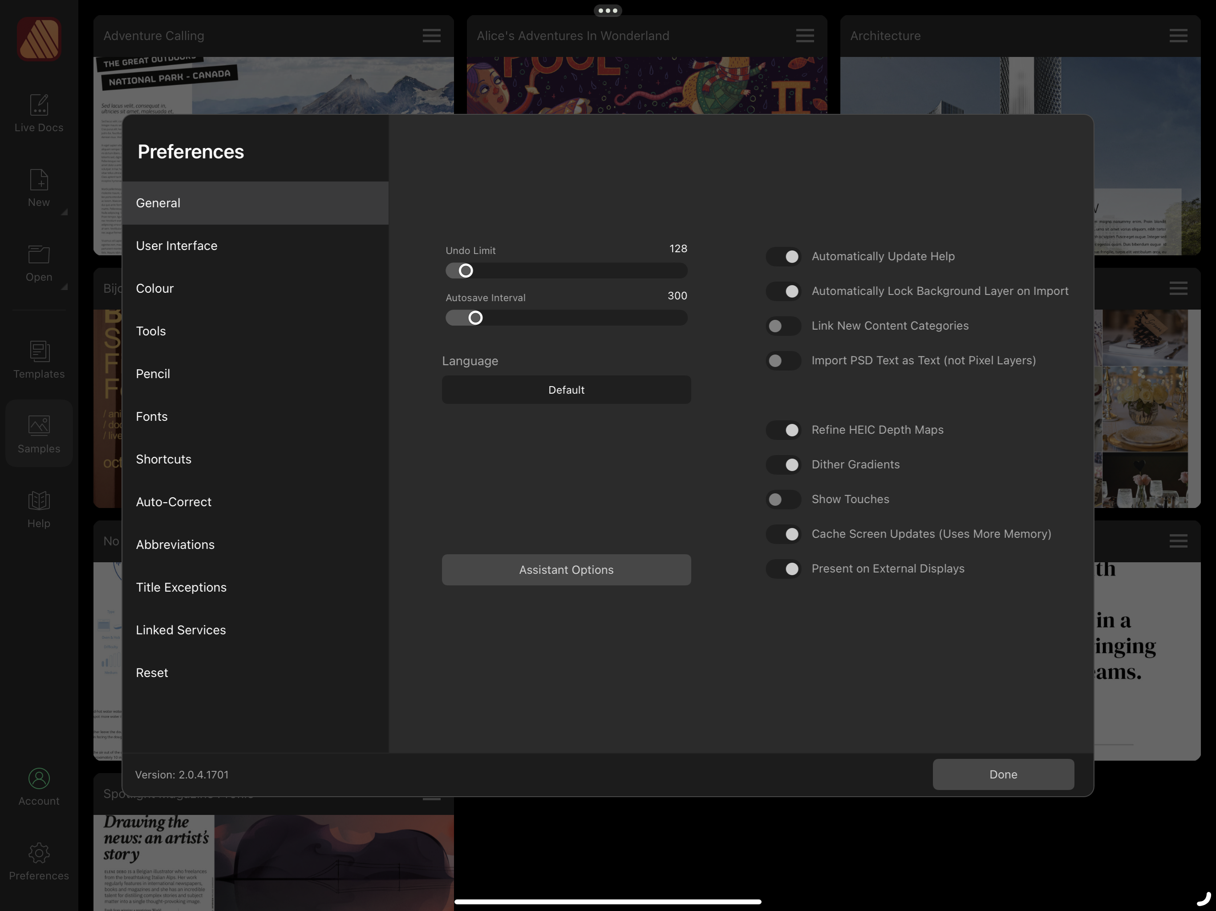The width and height of the screenshot is (1216, 911).
Task: Open the Help book icon
Action: coord(38,501)
